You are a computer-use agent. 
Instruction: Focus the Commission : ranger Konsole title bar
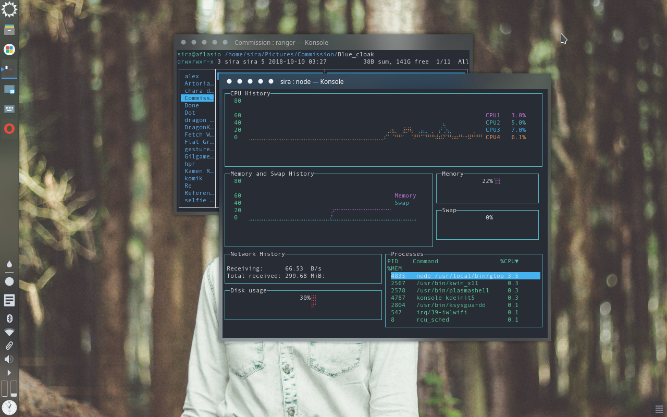pos(323,42)
